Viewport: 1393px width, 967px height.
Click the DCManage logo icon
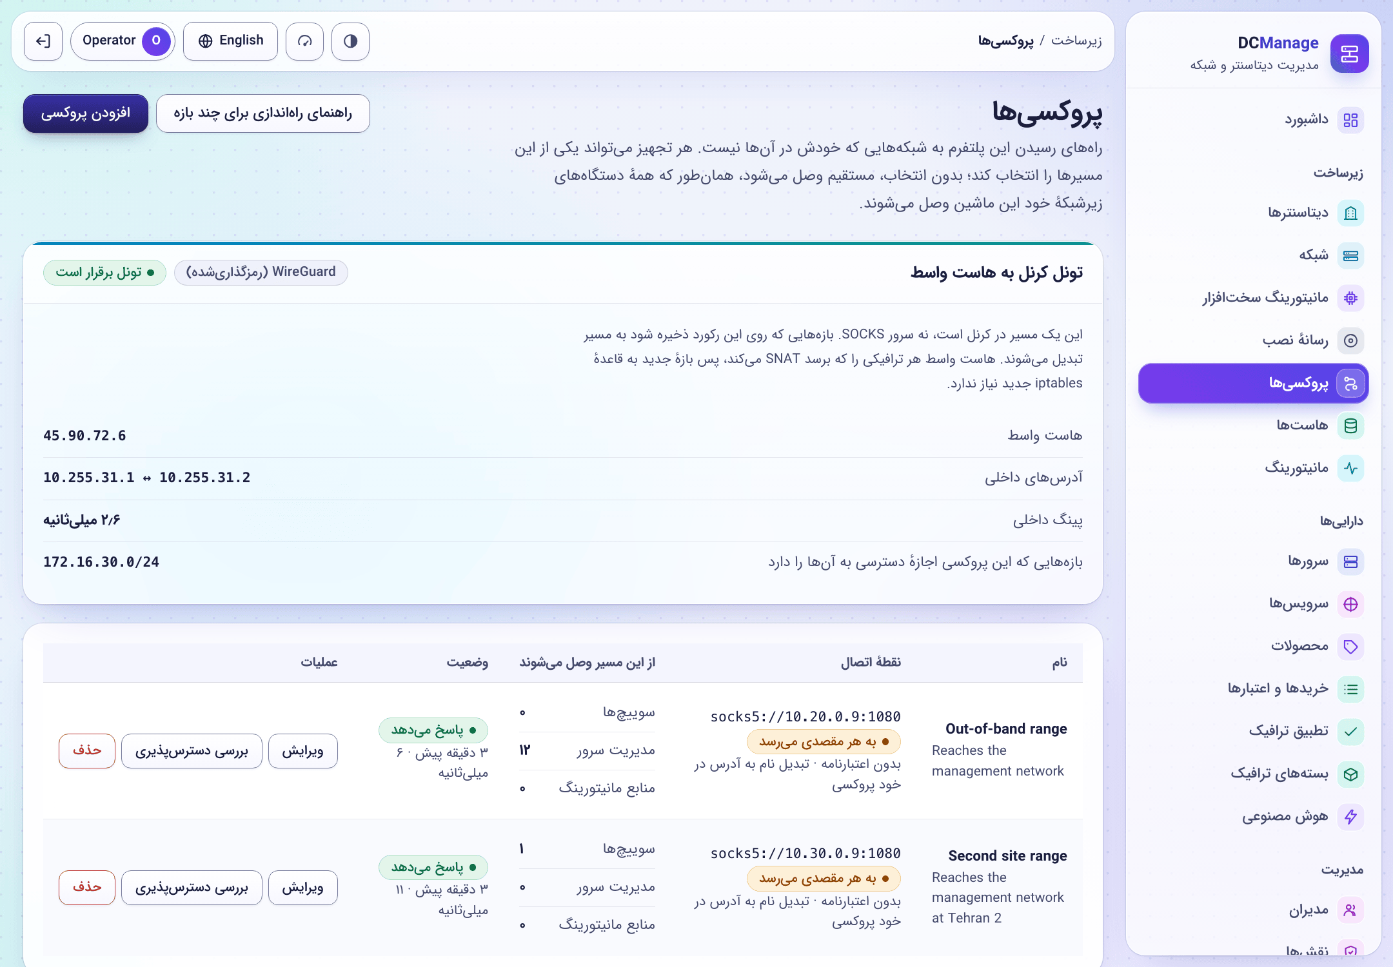(x=1349, y=54)
